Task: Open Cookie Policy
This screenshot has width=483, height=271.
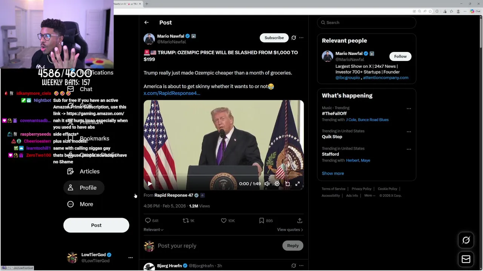Action: [388, 189]
